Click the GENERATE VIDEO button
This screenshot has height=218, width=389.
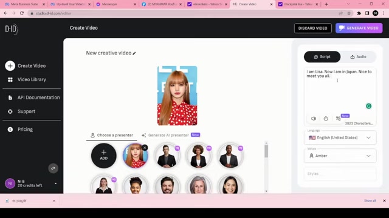click(359, 28)
